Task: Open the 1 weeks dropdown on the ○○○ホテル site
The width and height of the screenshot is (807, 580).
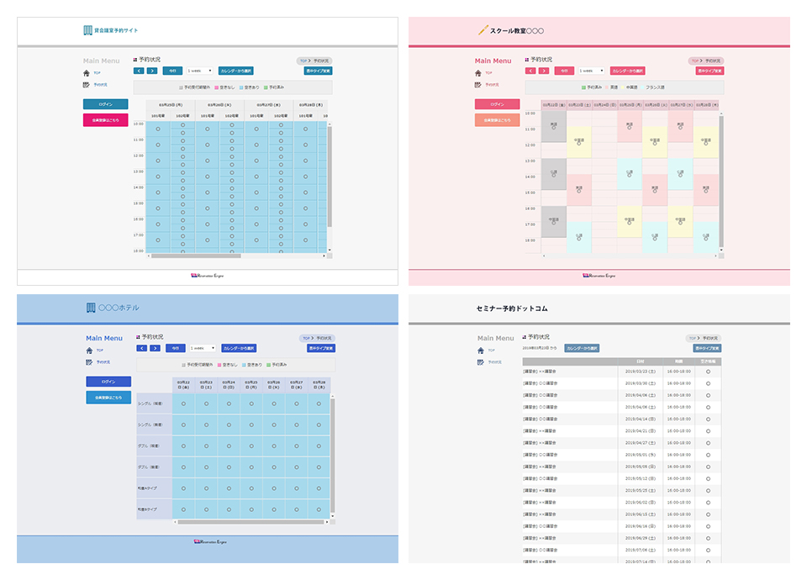Action: click(203, 348)
